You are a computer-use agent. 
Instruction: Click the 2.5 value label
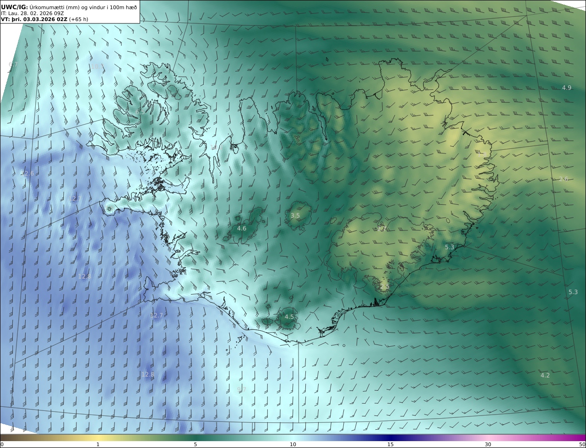tap(385, 286)
